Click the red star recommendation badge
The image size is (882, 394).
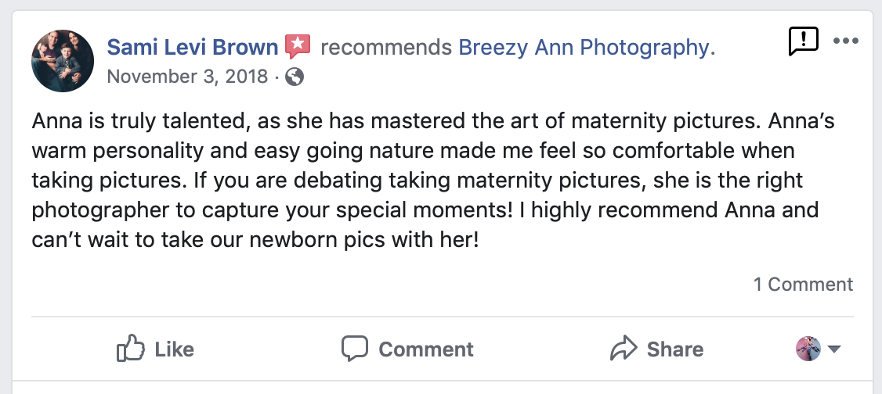point(298,47)
